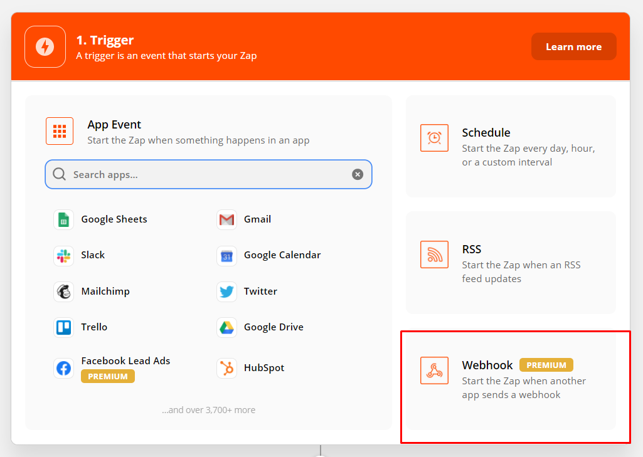Click the Schedule heading

(486, 133)
